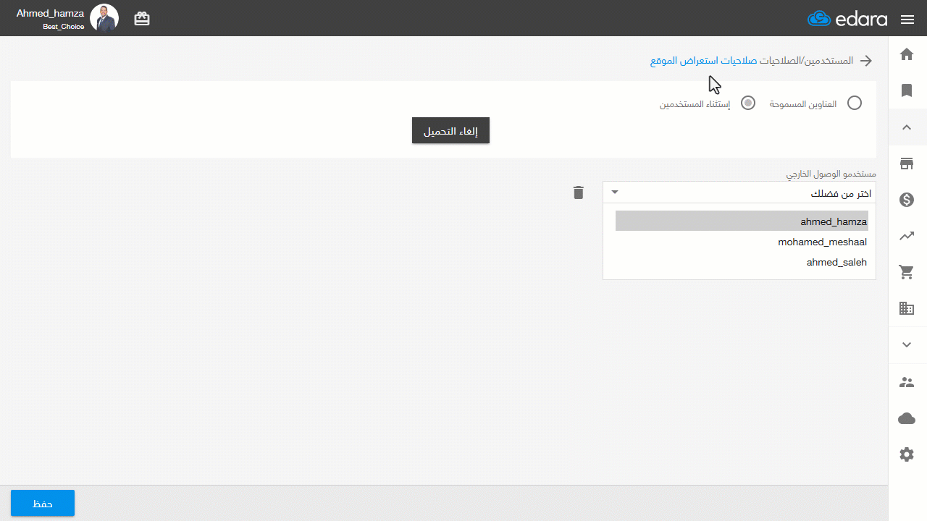This screenshot has height=521, width=927.
Task: Delete the external user row with trash icon
Action: click(x=578, y=192)
